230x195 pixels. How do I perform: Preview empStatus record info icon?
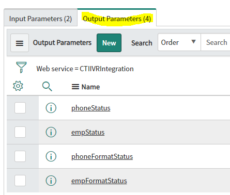tap(51, 132)
